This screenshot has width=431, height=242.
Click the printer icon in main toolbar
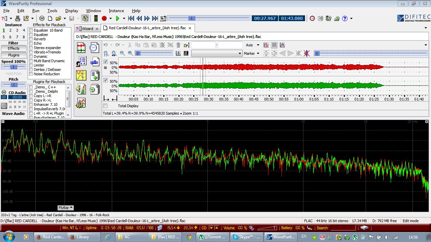(18, 18)
